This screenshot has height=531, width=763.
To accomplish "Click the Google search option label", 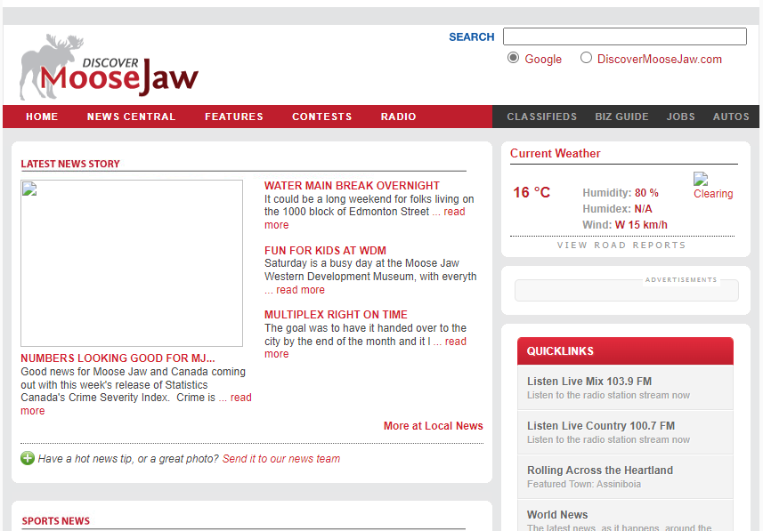I will (543, 60).
